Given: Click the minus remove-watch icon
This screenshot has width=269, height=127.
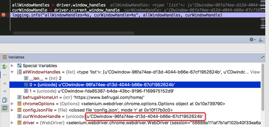Looking at the screenshot, I should (5, 75).
